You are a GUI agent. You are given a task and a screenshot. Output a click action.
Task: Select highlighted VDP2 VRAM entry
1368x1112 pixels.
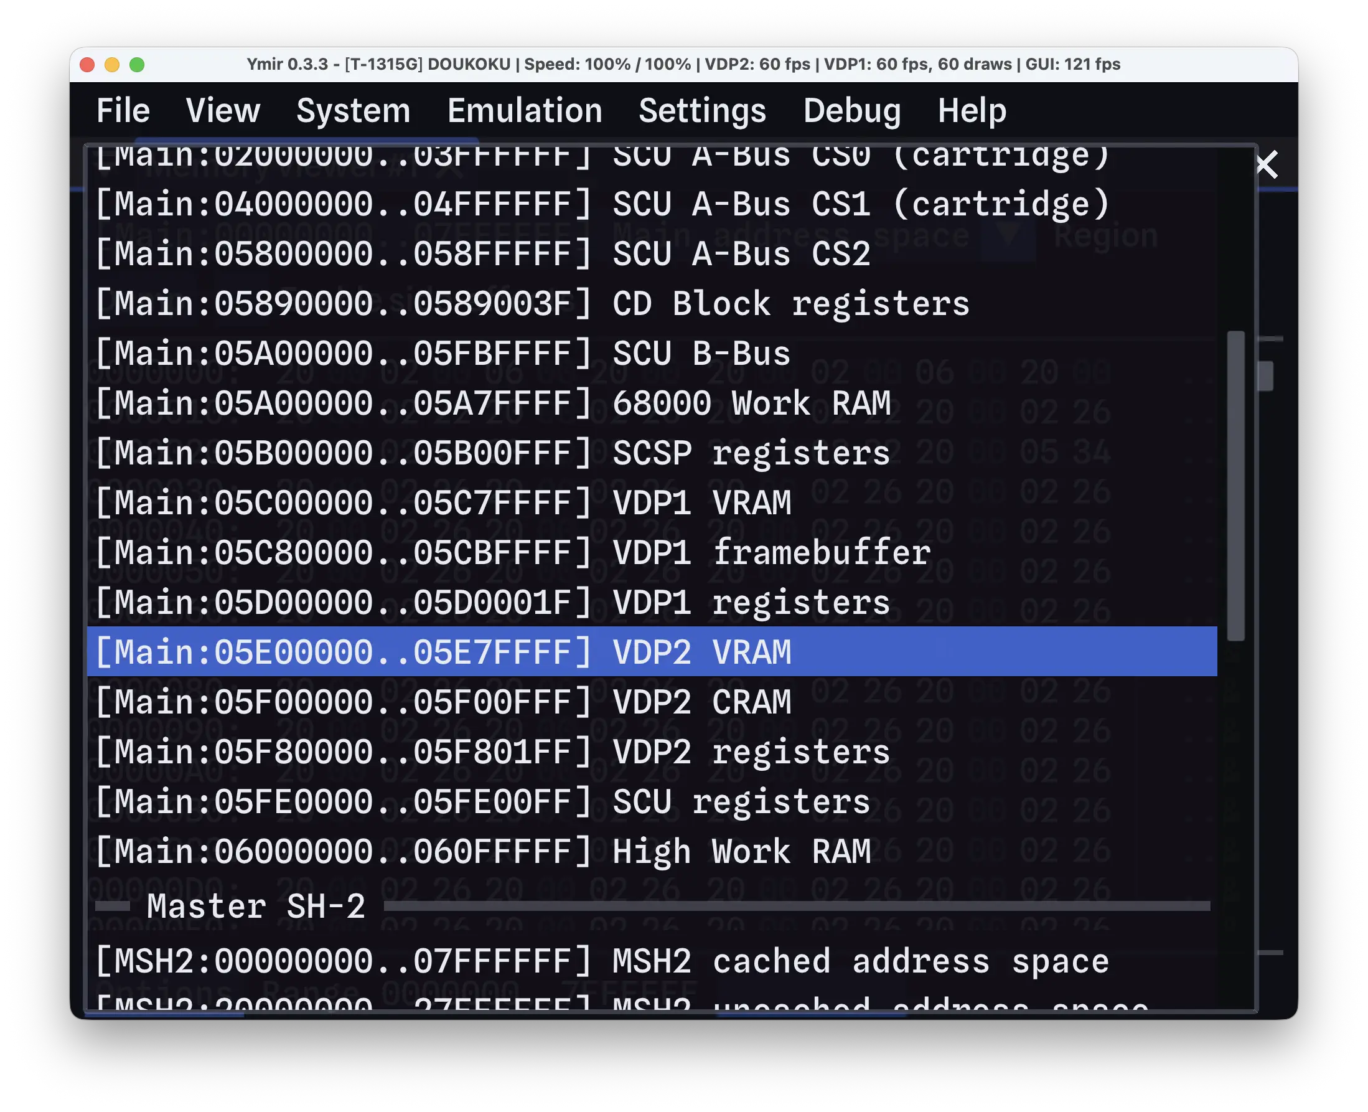point(652,652)
